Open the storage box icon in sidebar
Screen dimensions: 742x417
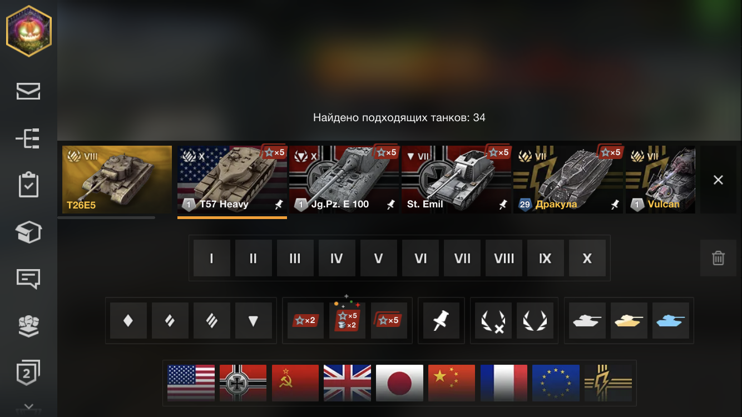pyautogui.click(x=28, y=232)
